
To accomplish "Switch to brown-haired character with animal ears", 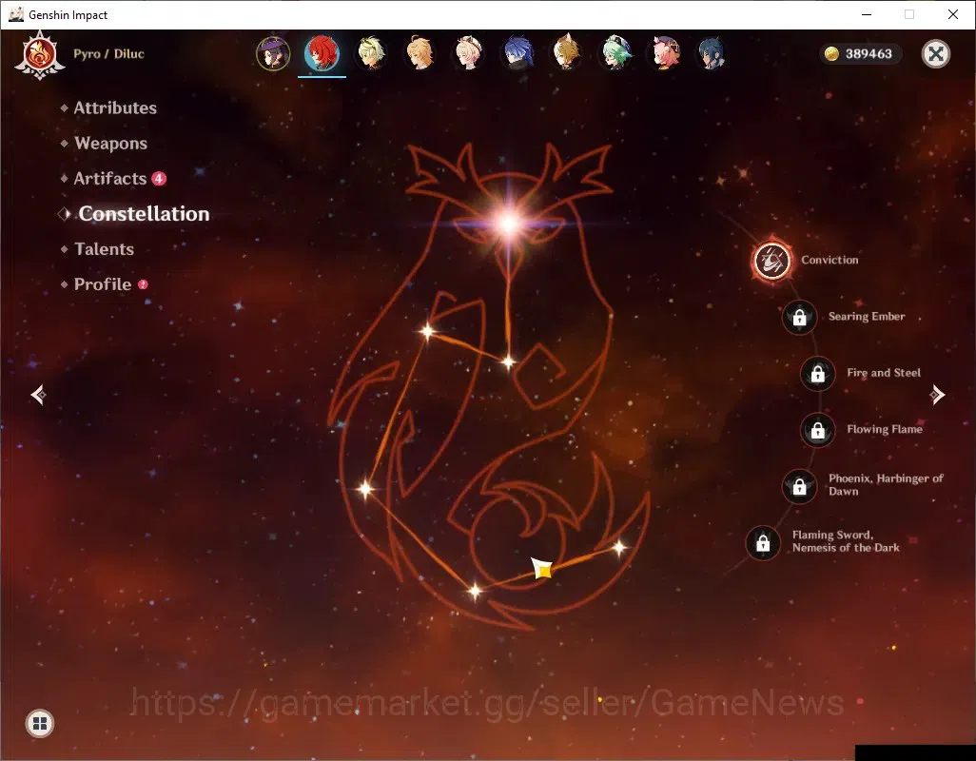I will tap(566, 53).
